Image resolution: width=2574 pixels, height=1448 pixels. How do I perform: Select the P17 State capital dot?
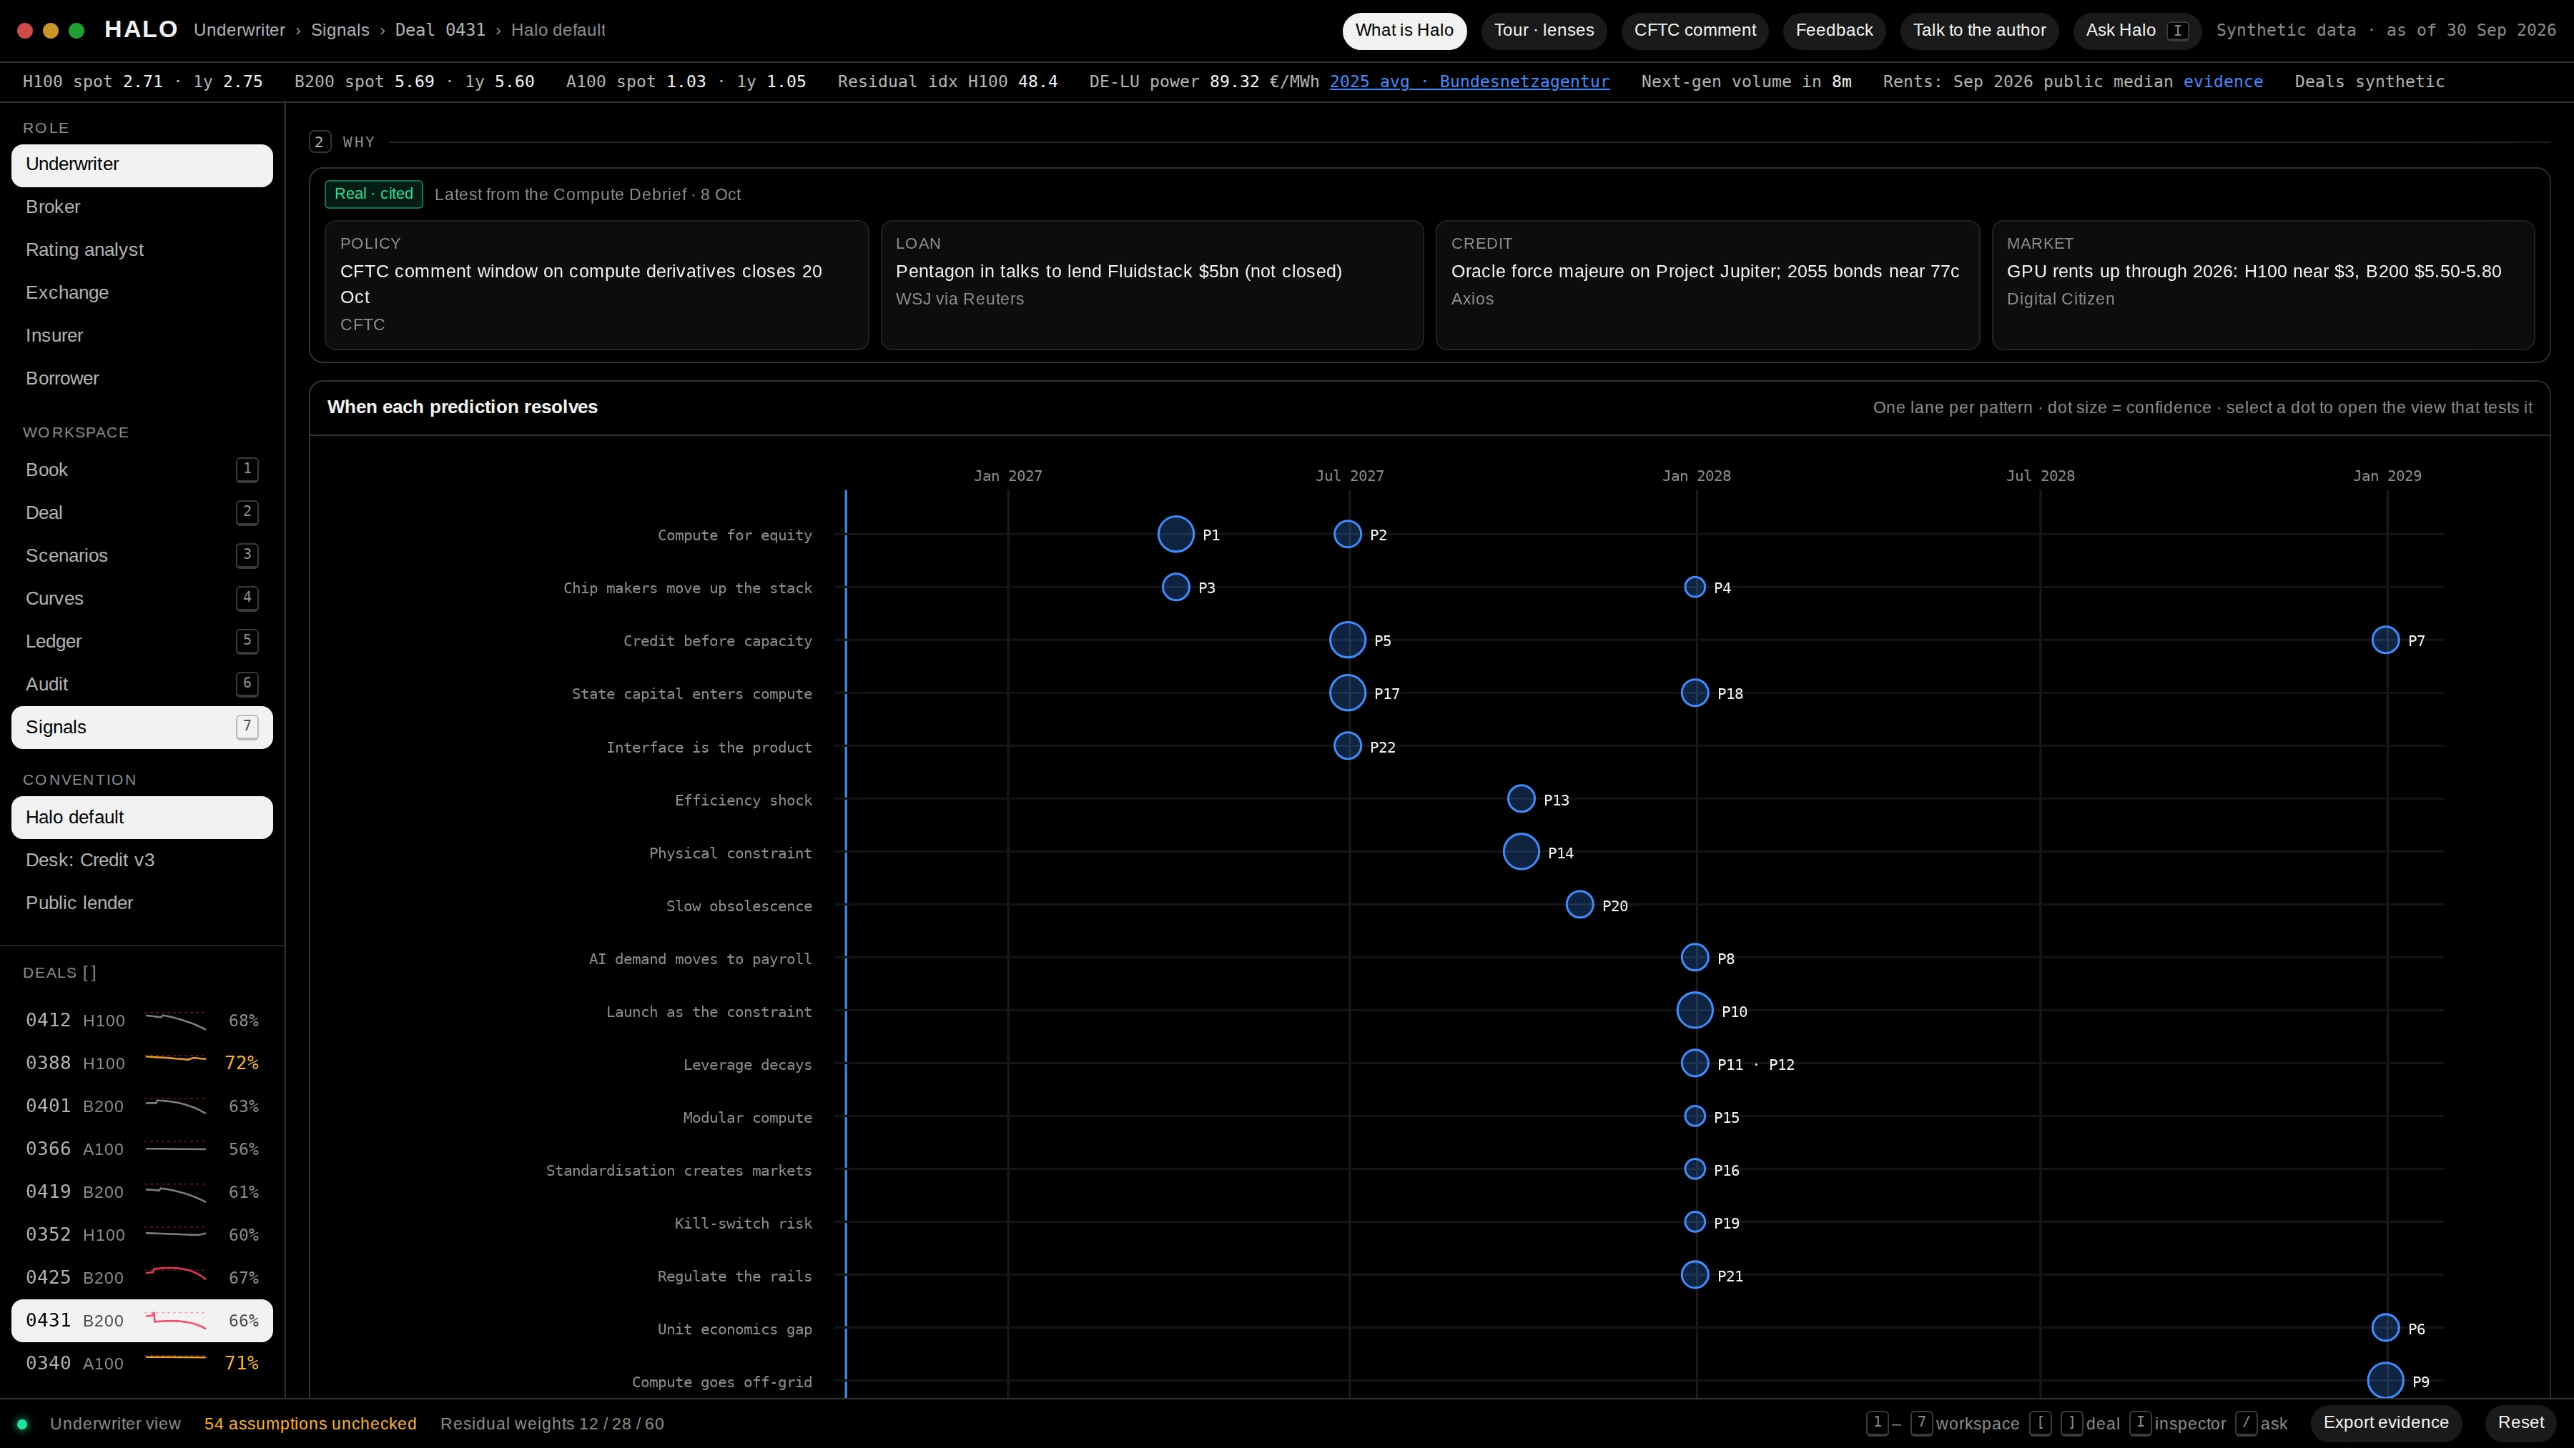1347,693
